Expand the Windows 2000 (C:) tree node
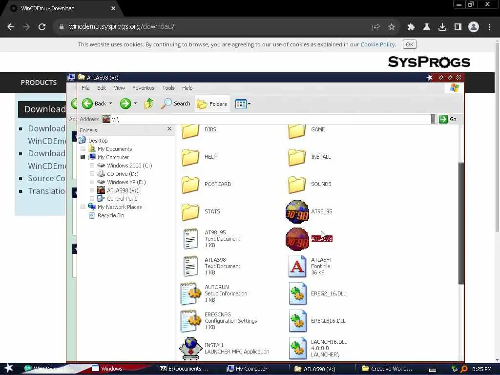The height and width of the screenshot is (375, 500). click(92, 166)
